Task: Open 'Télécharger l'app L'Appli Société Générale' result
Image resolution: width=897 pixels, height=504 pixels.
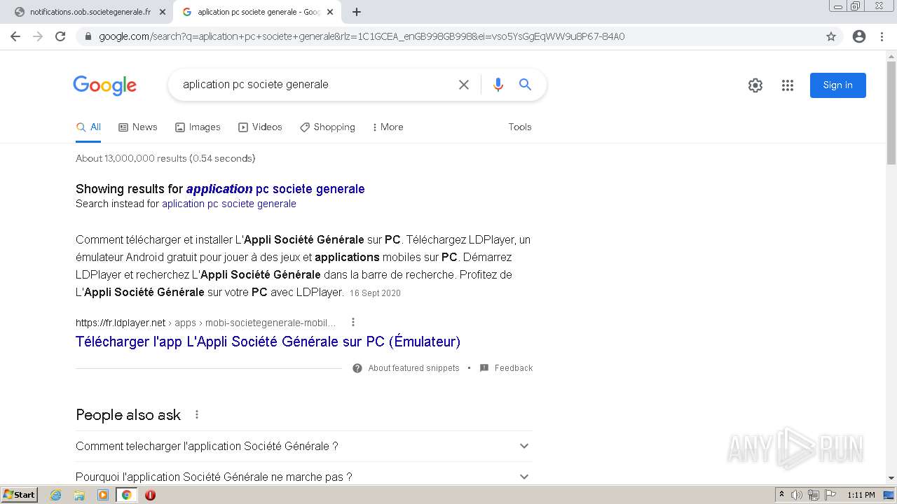Action: click(x=268, y=342)
